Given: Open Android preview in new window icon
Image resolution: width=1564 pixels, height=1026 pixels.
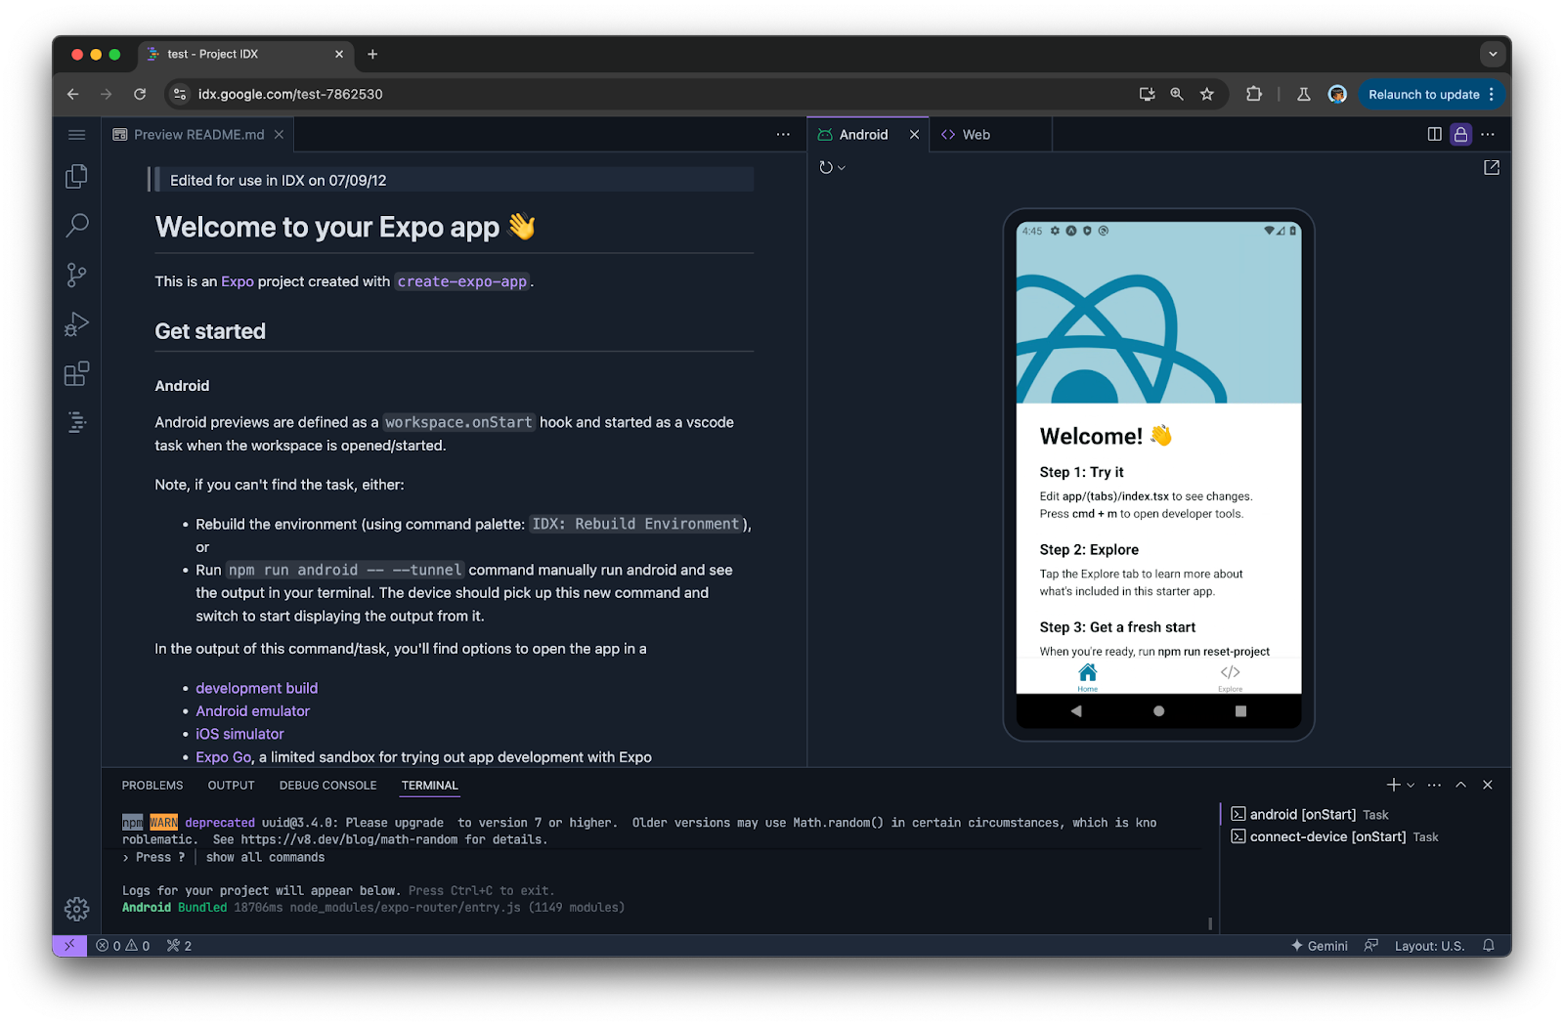Looking at the screenshot, I should (1492, 168).
